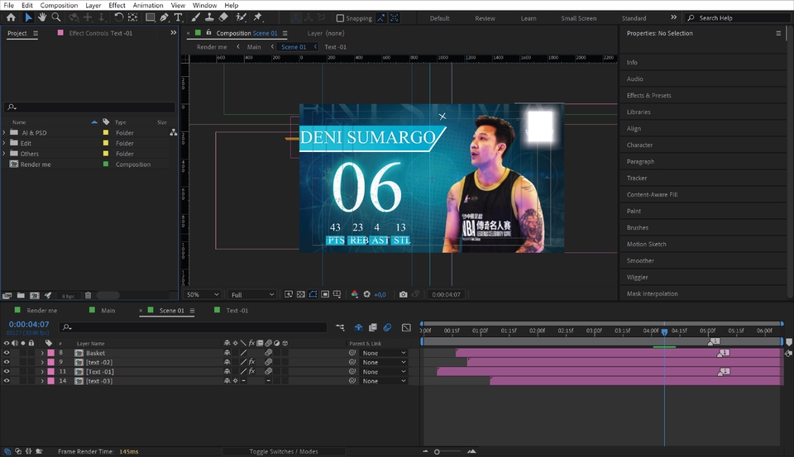Open the Graph Editor in timeline
The image size is (794, 457).
coord(405,328)
